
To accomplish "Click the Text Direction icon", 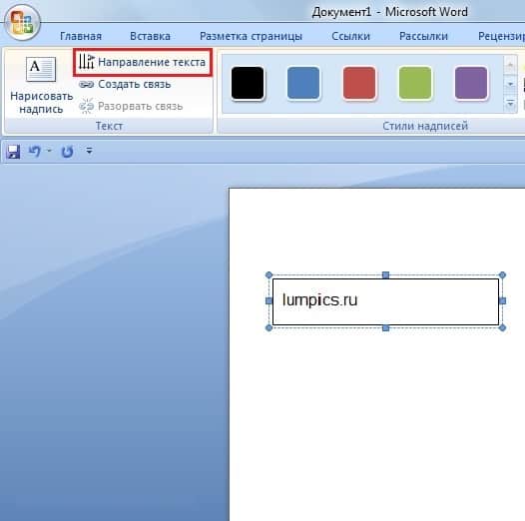I will pos(87,62).
